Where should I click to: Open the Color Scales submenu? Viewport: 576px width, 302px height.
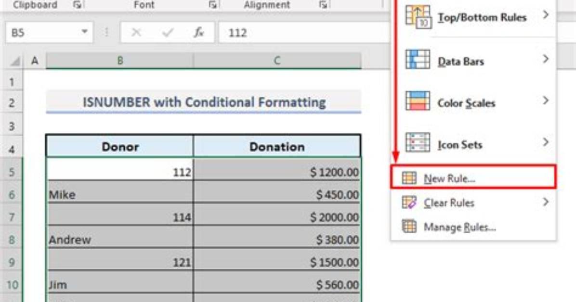[x=473, y=101]
